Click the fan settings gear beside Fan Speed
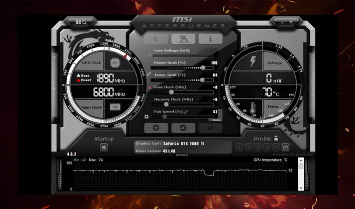 tap(146, 116)
